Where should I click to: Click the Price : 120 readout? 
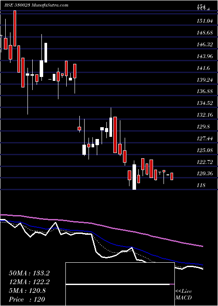27,299
